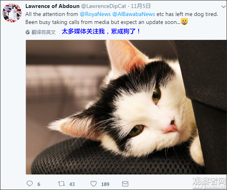
Task: Like the tweet with the heart icon
Action: (94, 184)
